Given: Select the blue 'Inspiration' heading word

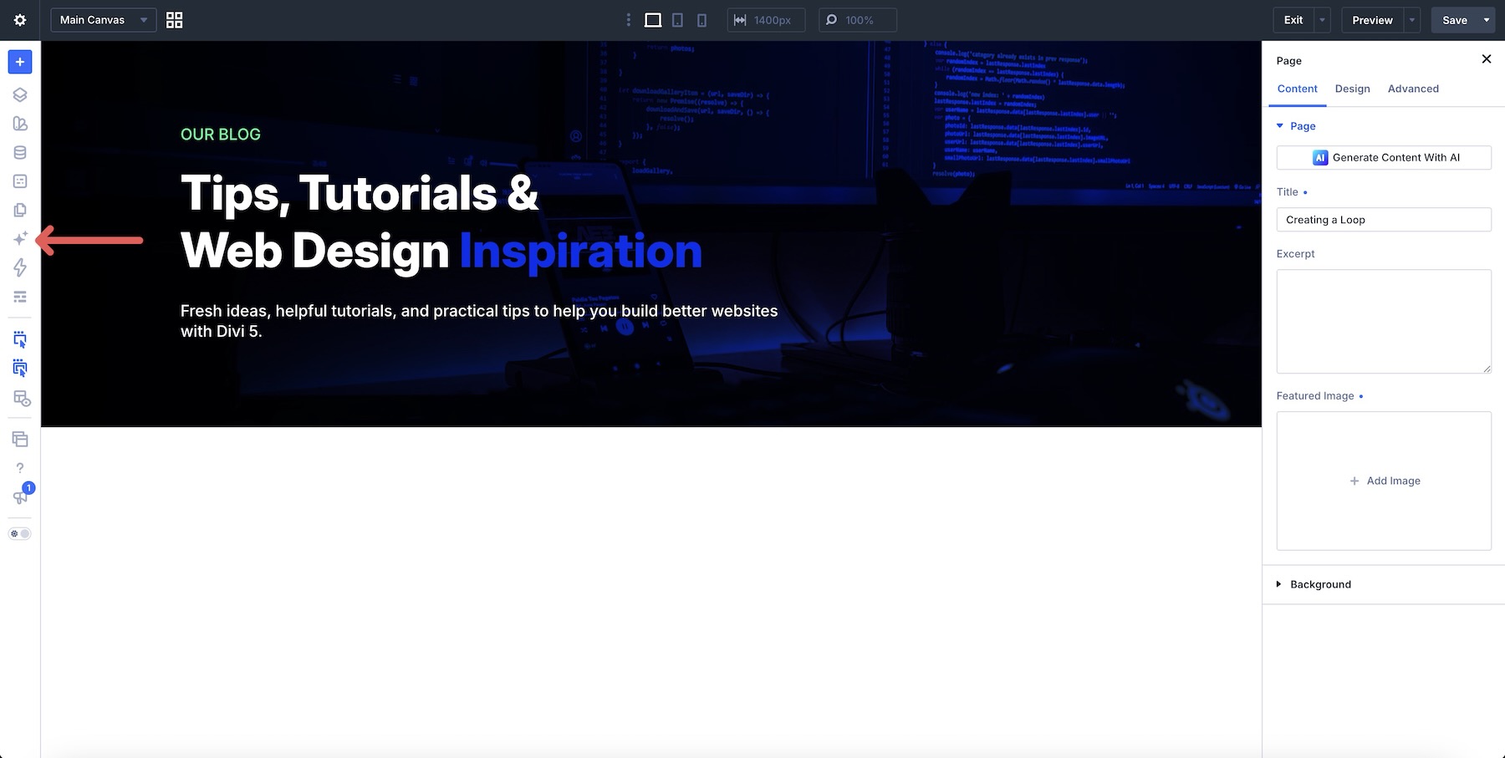Looking at the screenshot, I should tap(581, 251).
